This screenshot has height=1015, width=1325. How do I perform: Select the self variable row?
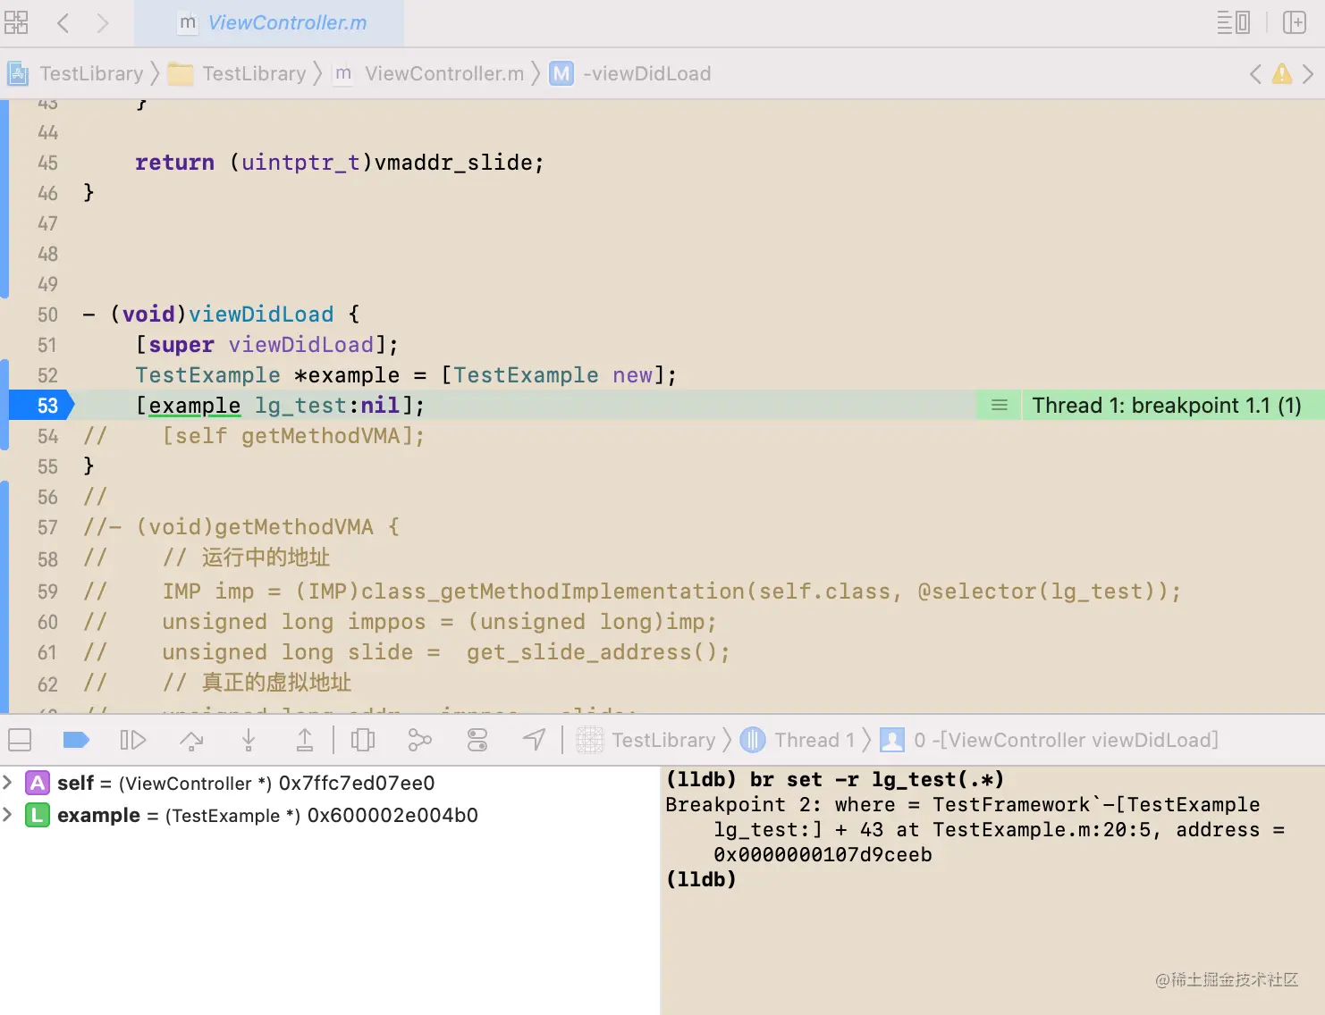point(330,784)
